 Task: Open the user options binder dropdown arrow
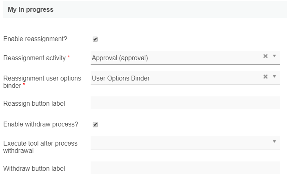click(274, 76)
